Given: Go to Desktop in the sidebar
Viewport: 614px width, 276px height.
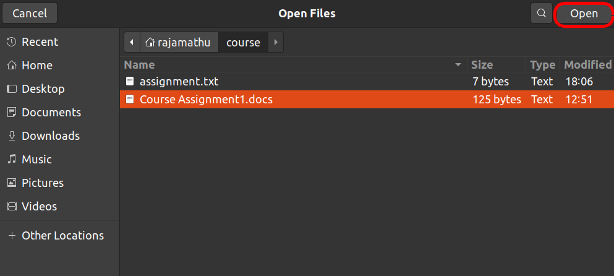Looking at the screenshot, I should tap(43, 89).
